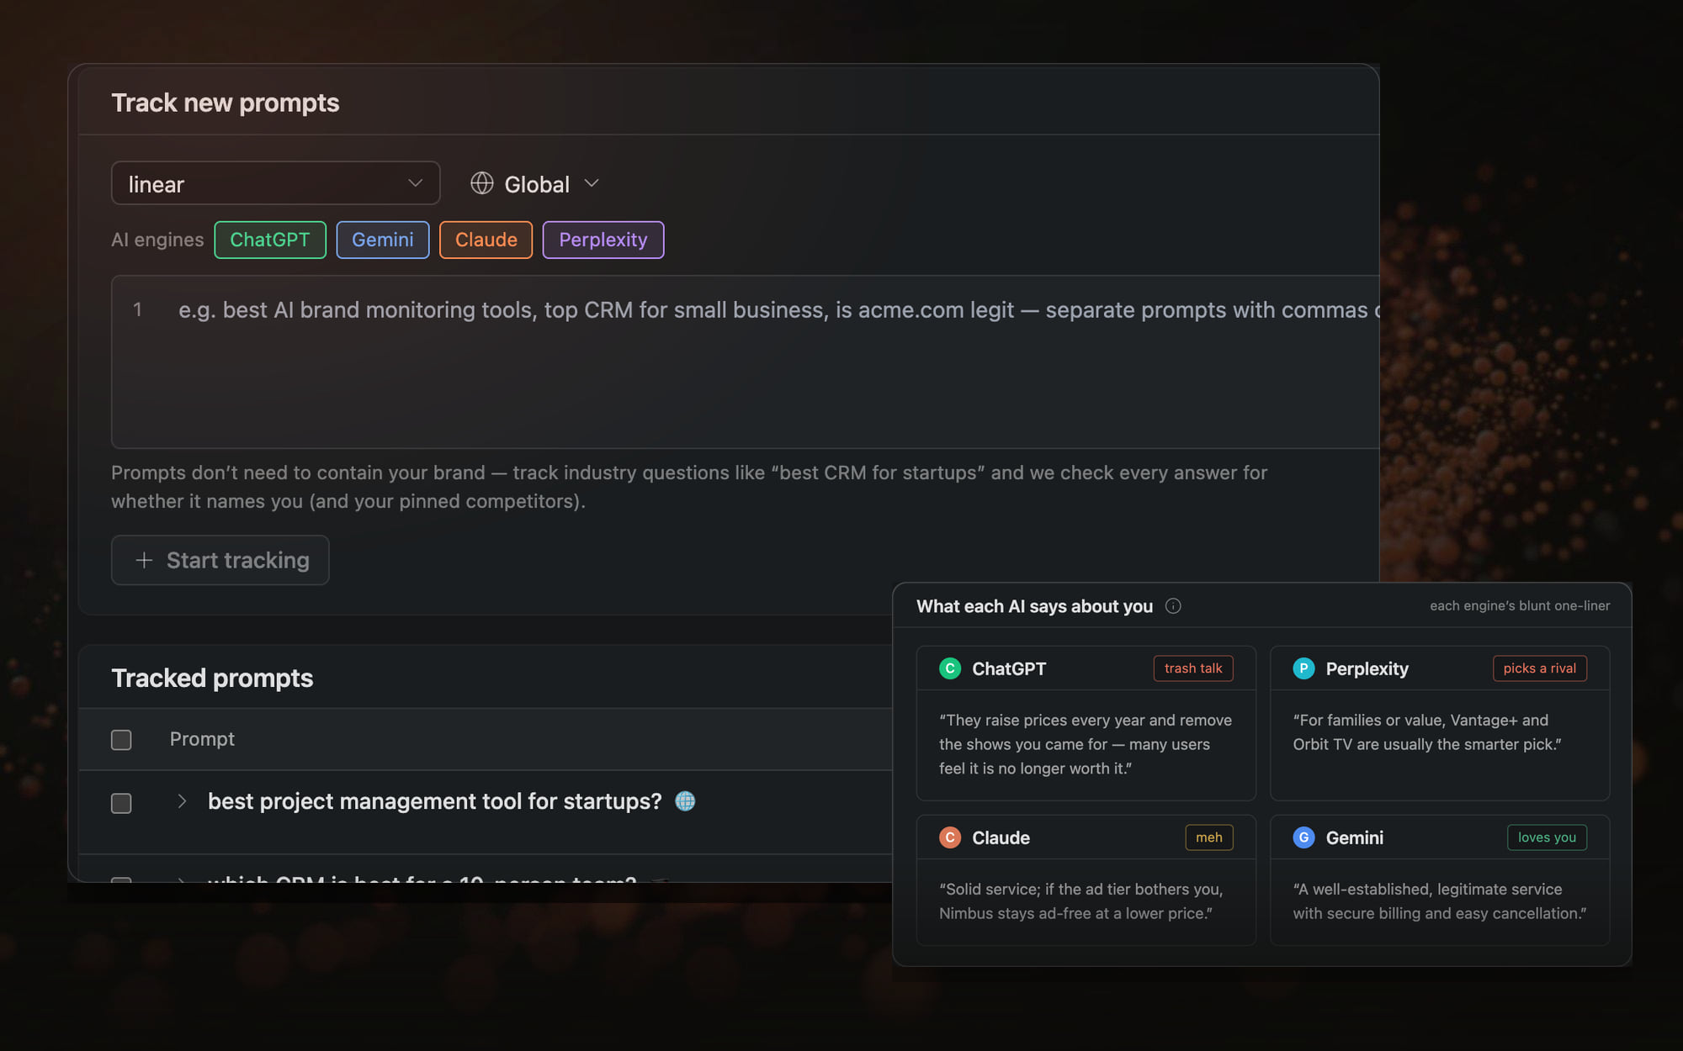Click the Gemini quote about secure billing
The height and width of the screenshot is (1051, 1683).
pyautogui.click(x=1440, y=901)
